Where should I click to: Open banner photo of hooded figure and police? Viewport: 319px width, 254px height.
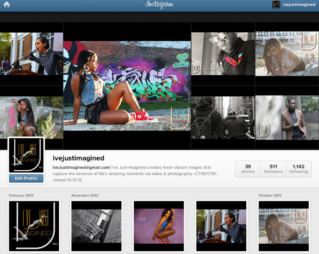[223, 118]
